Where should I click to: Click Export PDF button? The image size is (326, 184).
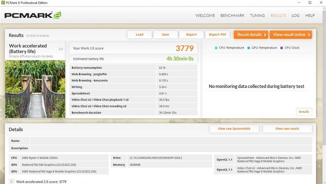217,35
